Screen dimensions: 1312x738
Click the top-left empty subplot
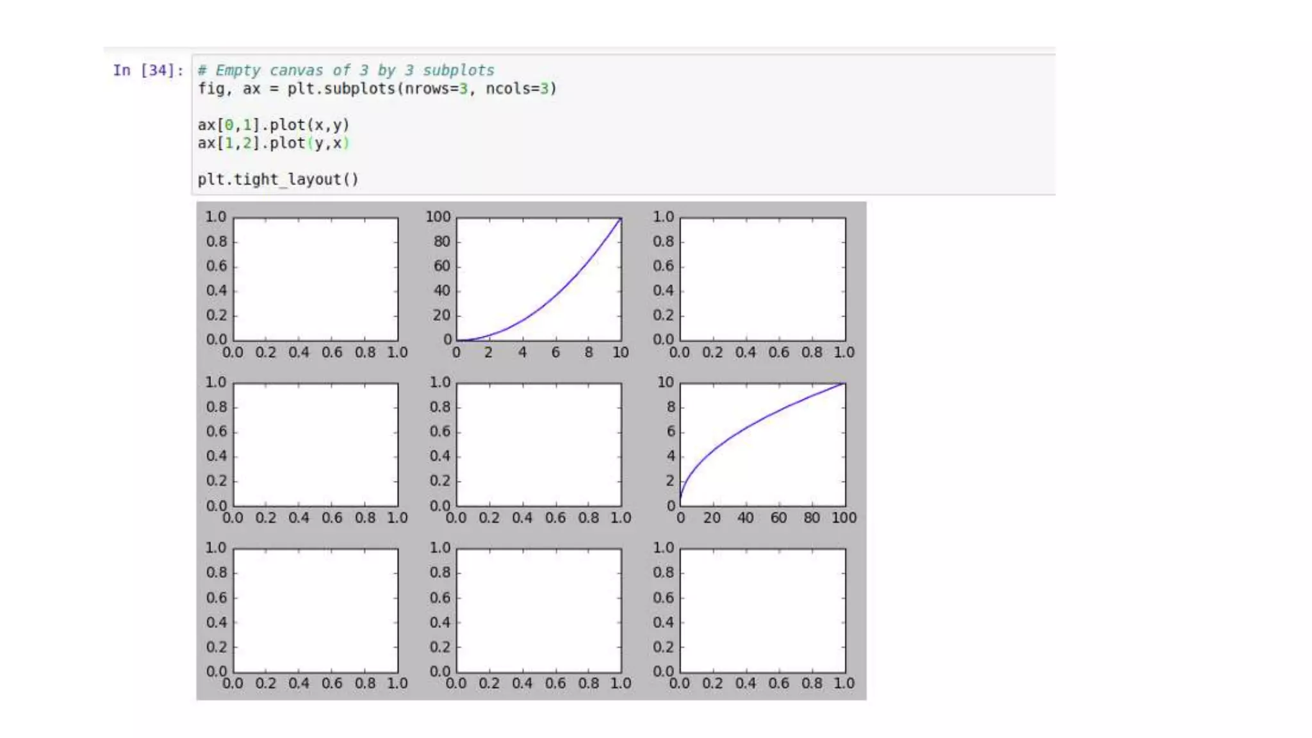315,279
